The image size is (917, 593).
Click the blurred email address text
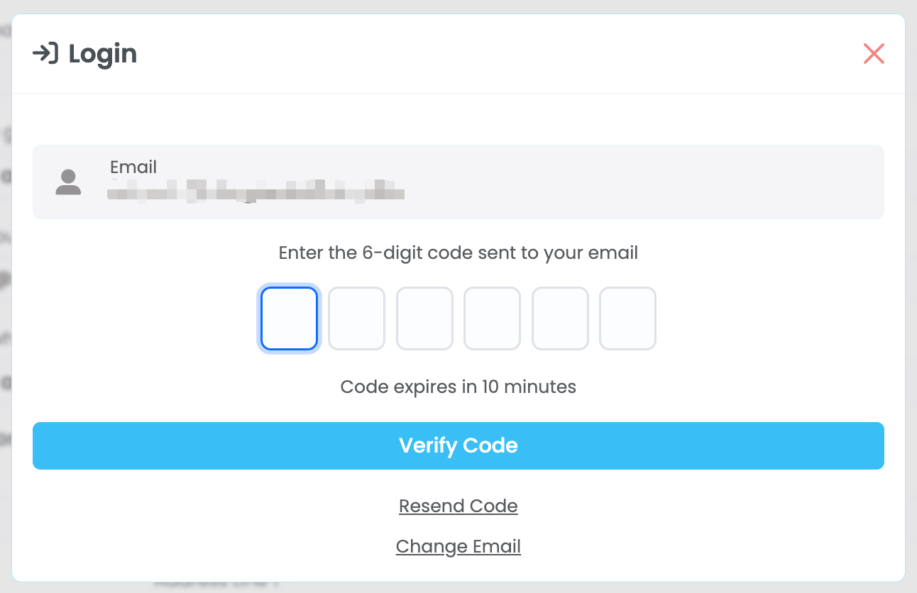[256, 192]
